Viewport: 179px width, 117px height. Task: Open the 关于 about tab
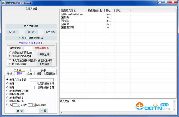pyautogui.click(x=43, y=70)
